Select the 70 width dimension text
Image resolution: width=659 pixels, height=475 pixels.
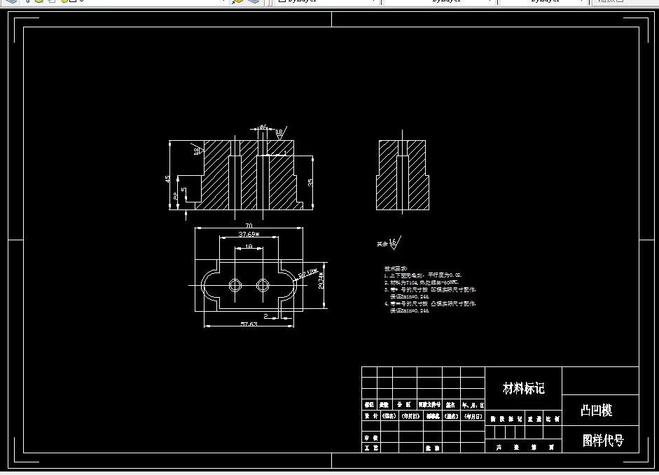tap(249, 226)
